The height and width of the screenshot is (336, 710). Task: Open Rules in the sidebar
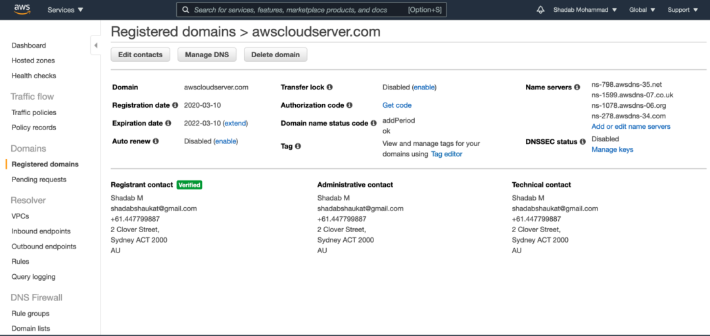pyautogui.click(x=20, y=261)
